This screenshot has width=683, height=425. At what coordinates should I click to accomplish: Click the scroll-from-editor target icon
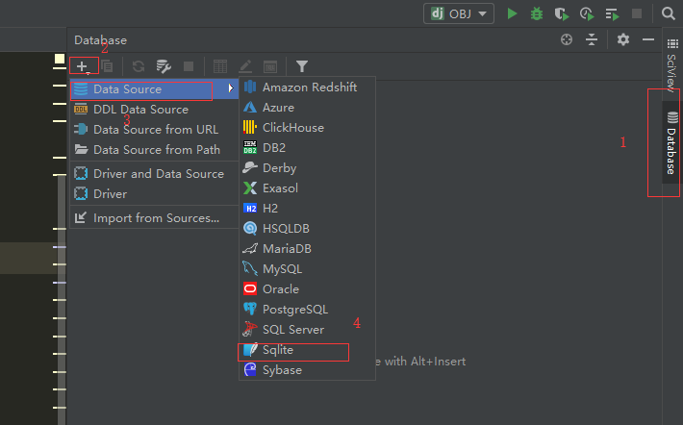click(x=567, y=39)
